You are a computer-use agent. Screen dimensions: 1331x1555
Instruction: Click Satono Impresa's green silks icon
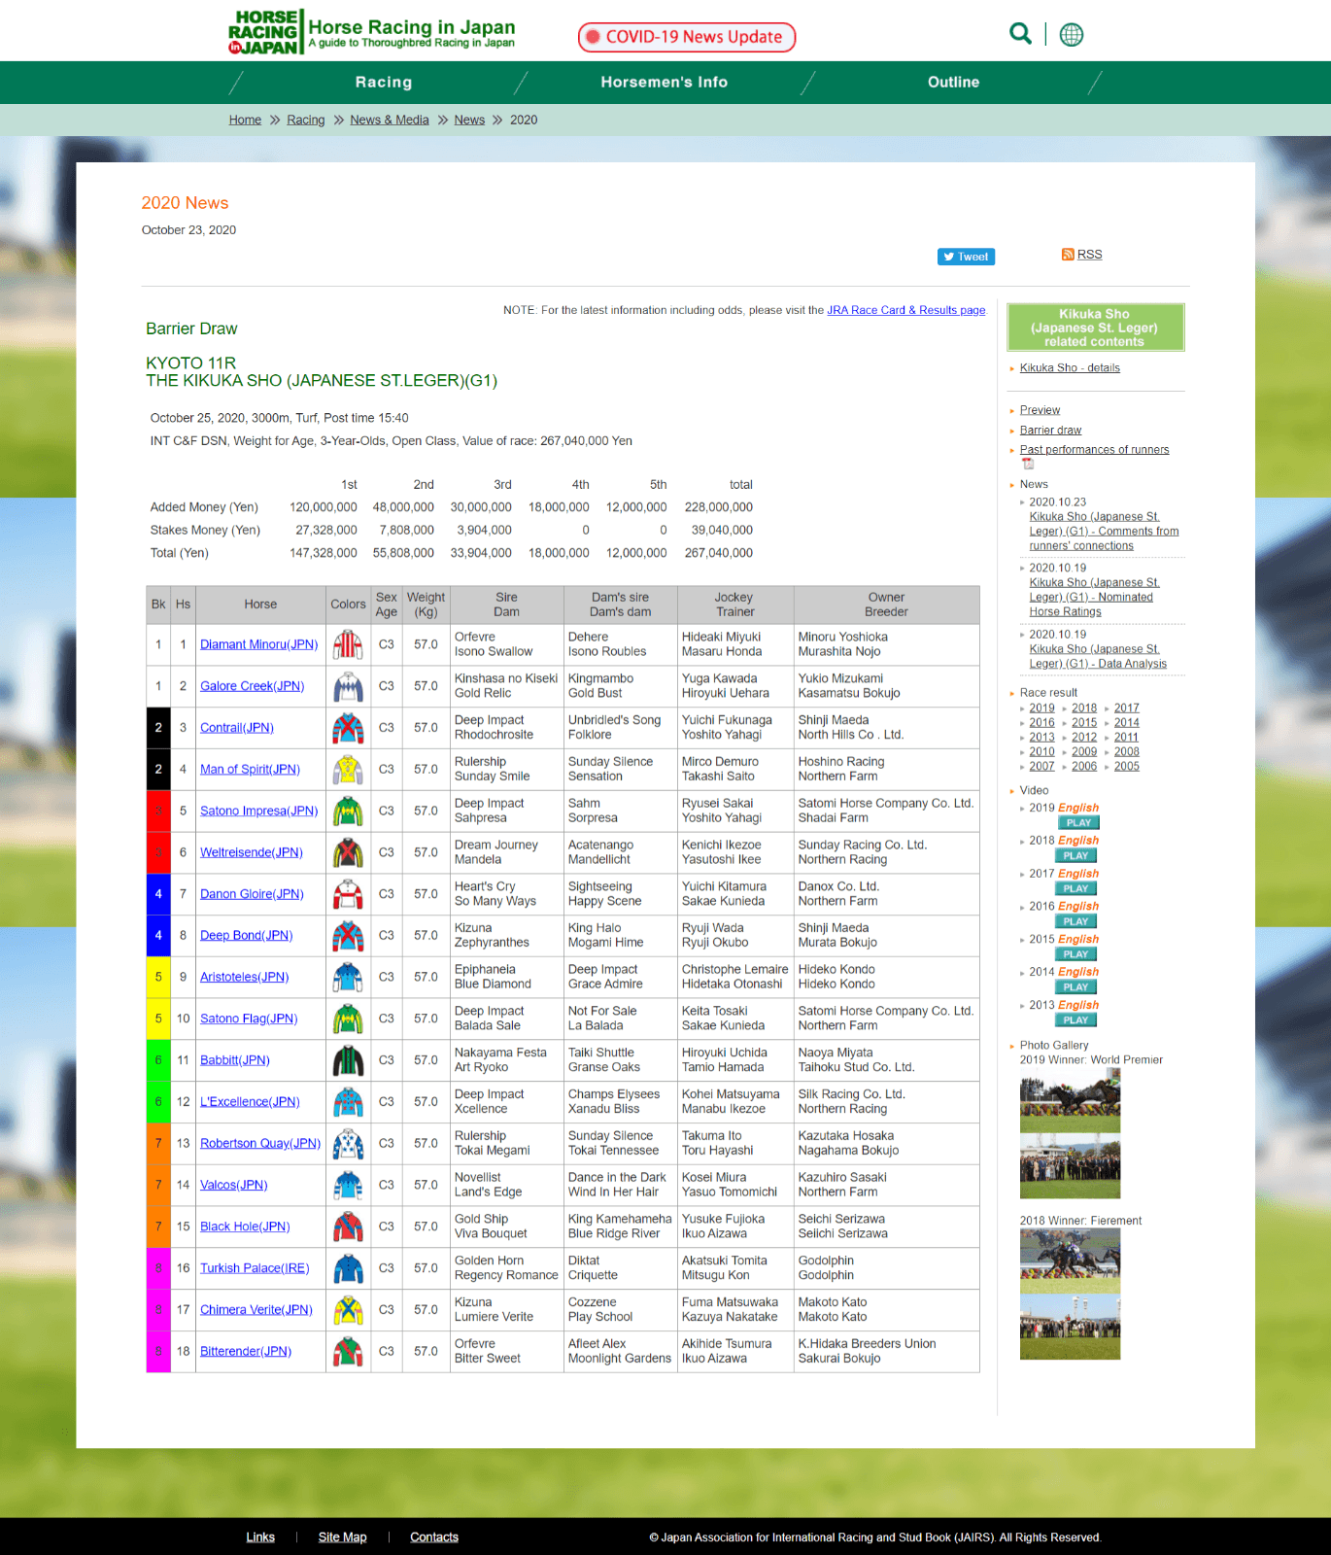[348, 811]
